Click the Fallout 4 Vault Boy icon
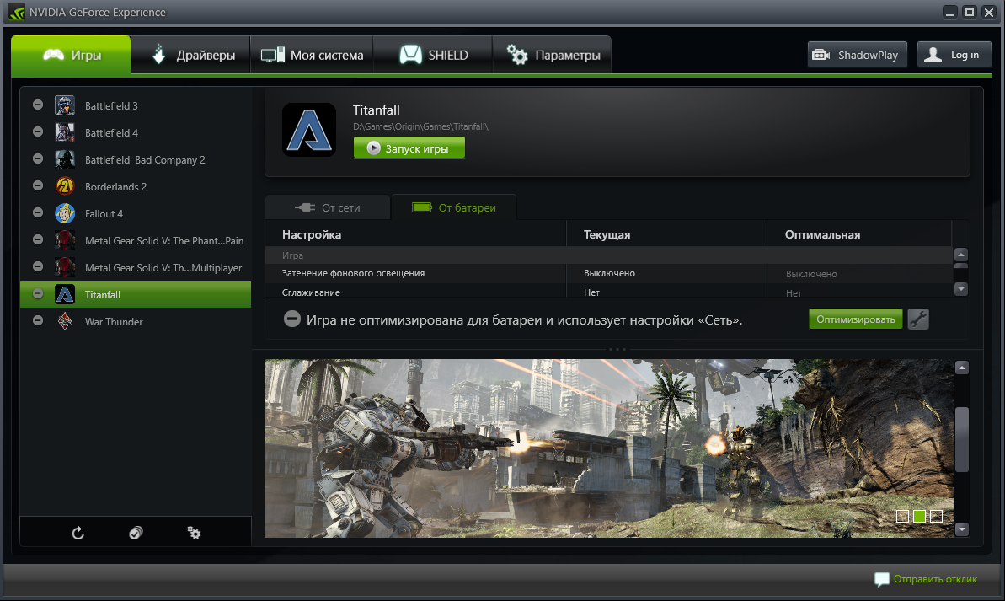Screen dimensions: 1005x601 [x=65, y=213]
